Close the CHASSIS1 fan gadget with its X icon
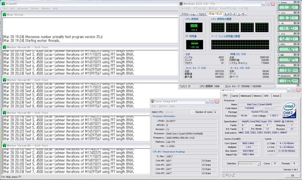 pos(298,76)
